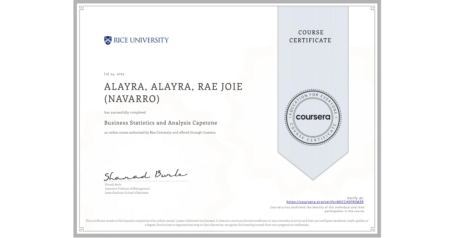The height and width of the screenshot is (238, 455).
Task: Select the 'COURSE CERTIFICATE' ribbon heading
Action: point(310,36)
